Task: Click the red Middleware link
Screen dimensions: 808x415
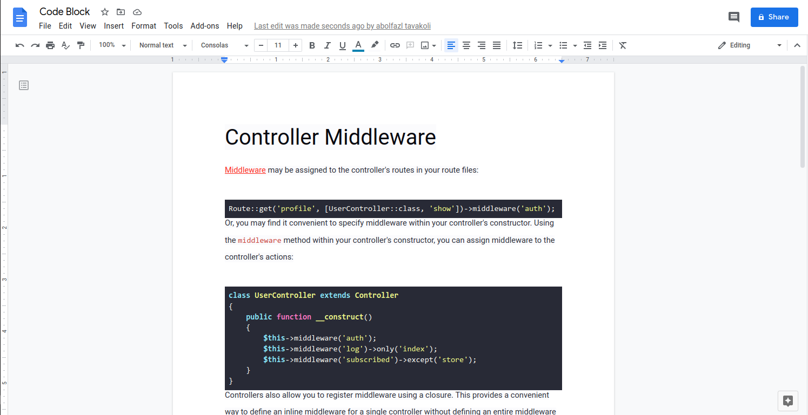Action: pos(245,170)
